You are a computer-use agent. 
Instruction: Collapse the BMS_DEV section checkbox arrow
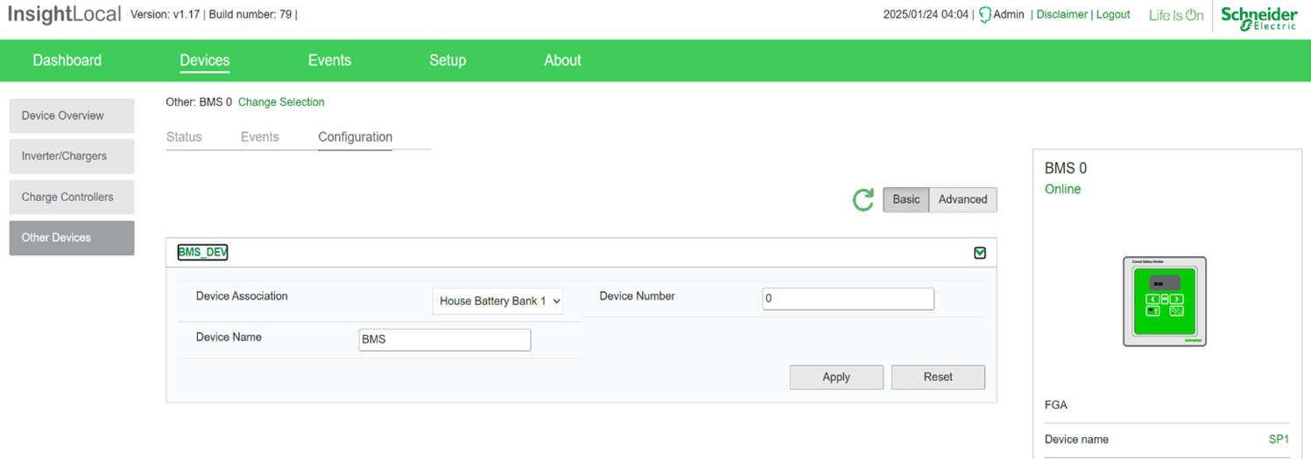pyautogui.click(x=980, y=253)
